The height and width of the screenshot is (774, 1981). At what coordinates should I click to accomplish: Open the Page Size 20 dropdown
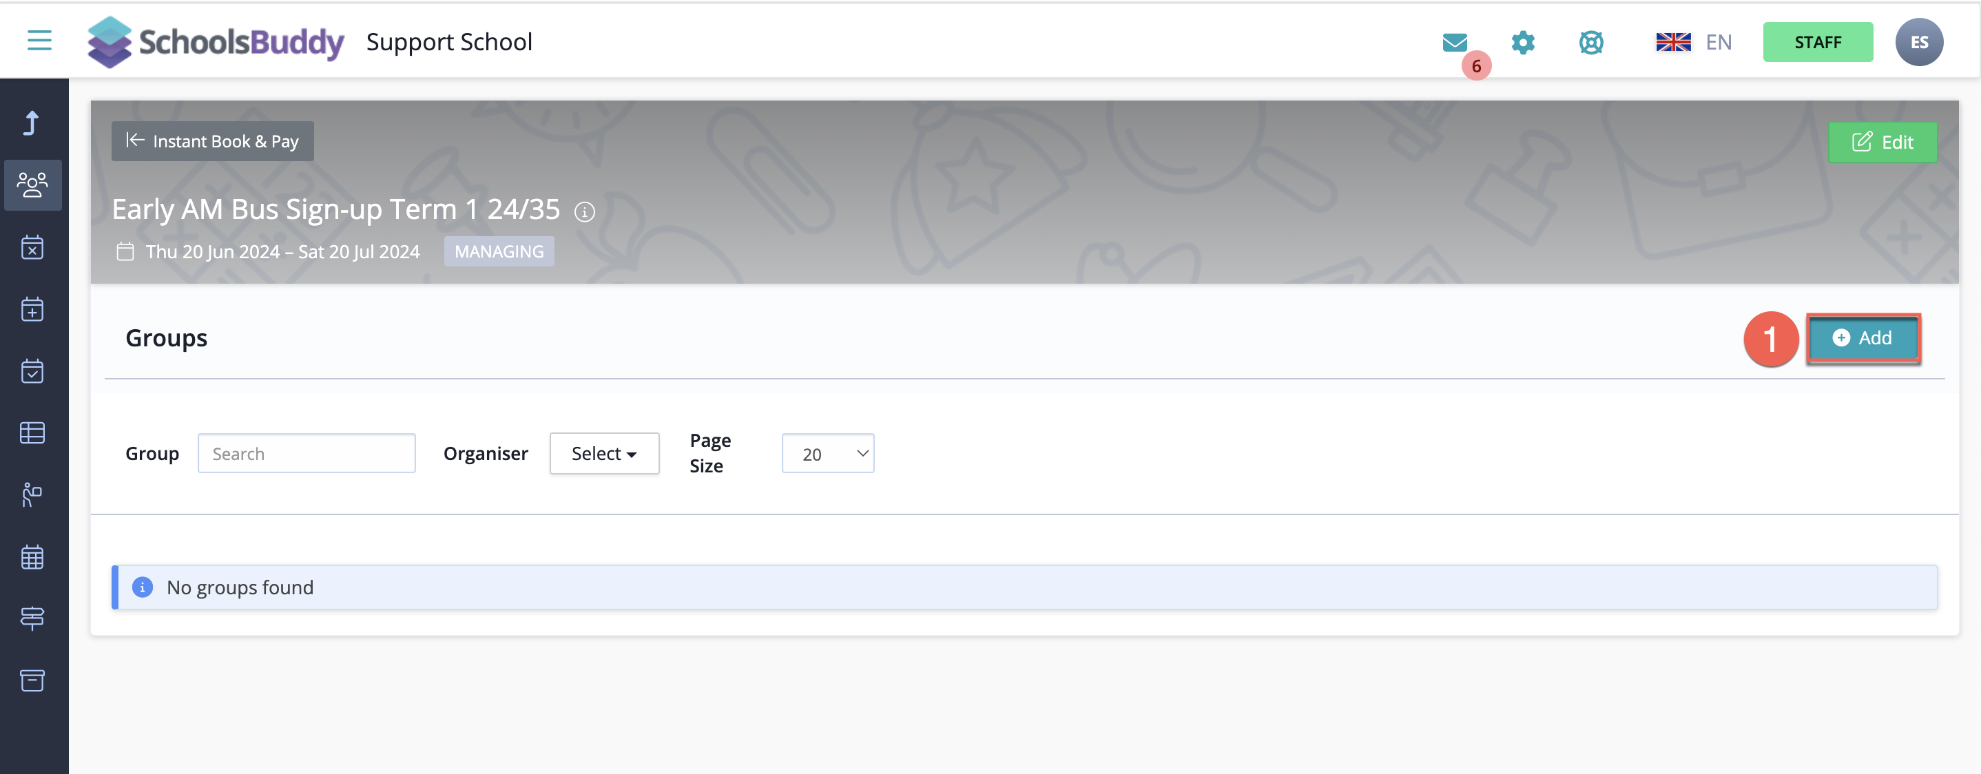[x=827, y=454]
